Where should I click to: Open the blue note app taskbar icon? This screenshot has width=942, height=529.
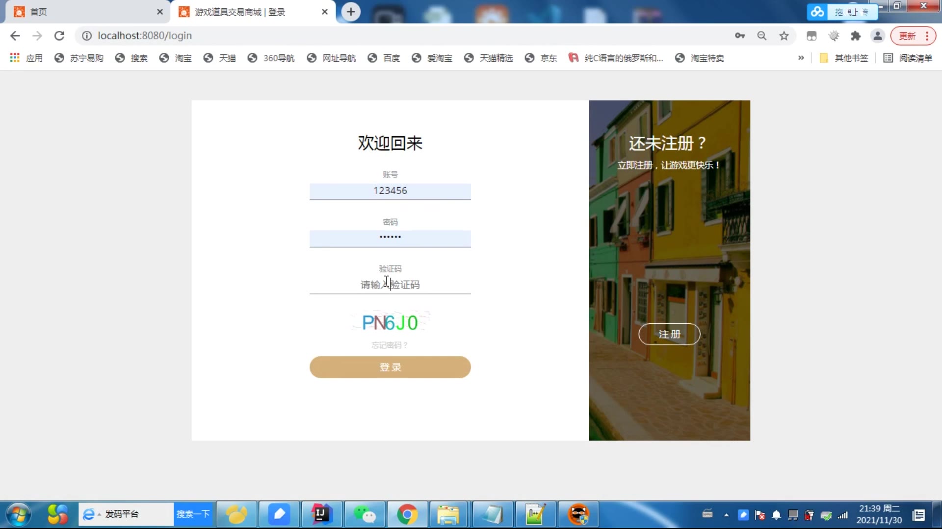(279, 514)
